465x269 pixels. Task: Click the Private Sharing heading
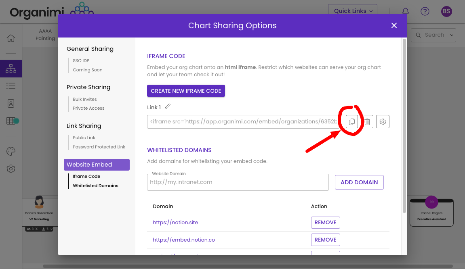[88, 87]
